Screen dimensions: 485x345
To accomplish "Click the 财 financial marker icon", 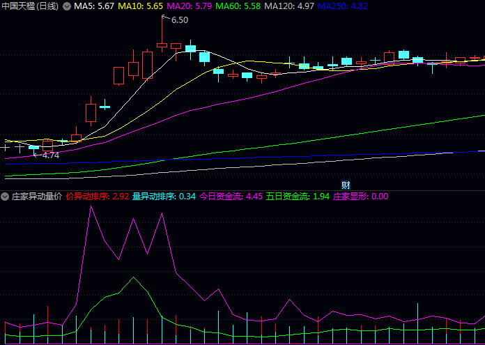I will coord(345,185).
